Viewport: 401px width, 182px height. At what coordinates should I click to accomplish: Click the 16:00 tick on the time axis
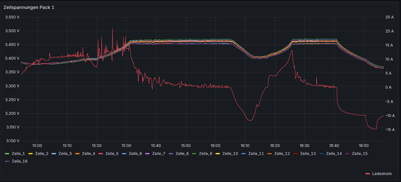coord(215,146)
